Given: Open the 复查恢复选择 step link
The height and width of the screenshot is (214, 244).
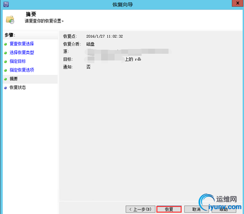Looking at the screenshot, I should [22, 44].
